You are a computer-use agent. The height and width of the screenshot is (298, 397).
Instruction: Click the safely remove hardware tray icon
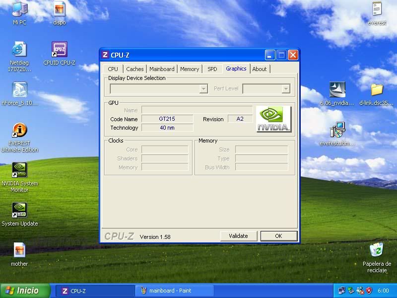351,291
